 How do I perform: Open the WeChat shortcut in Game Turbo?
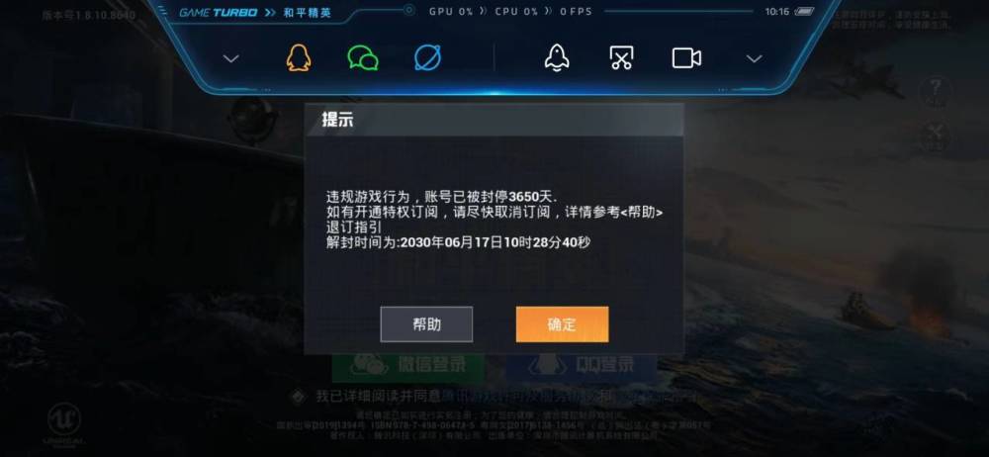click(x=363, y=58)
